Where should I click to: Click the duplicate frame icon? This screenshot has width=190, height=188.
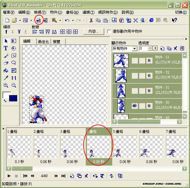[79, 176]
